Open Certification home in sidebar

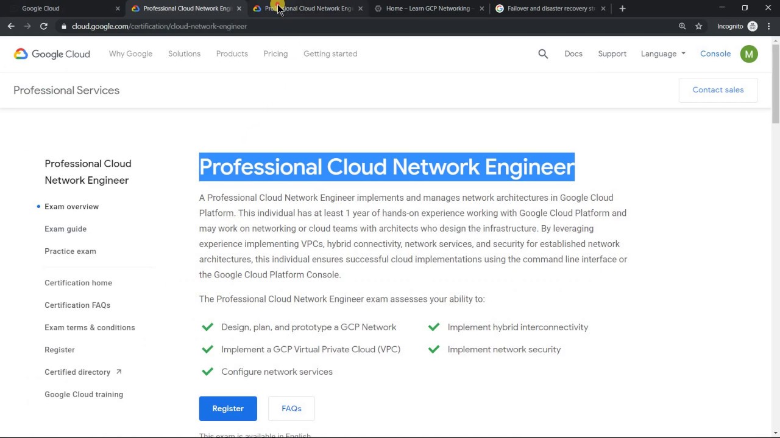78,283
